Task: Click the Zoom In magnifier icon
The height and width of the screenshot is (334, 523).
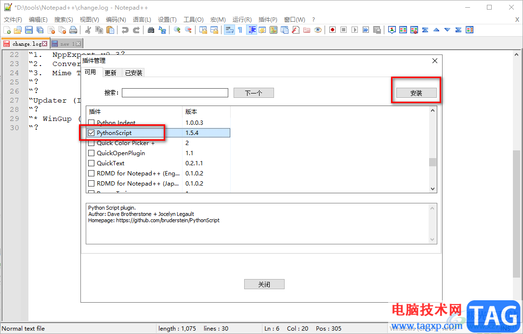Action: [177, 30]
